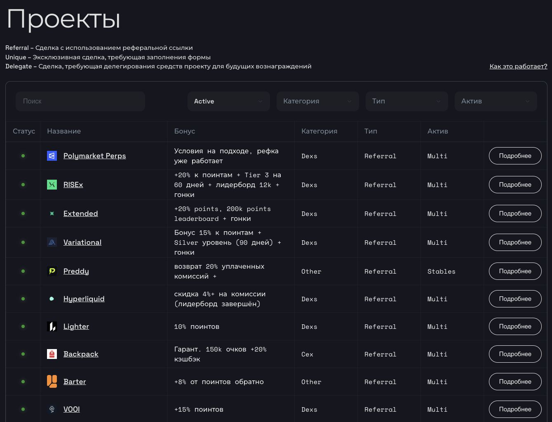
Task: Focus the Поиск search field
Action: (80, 101)
